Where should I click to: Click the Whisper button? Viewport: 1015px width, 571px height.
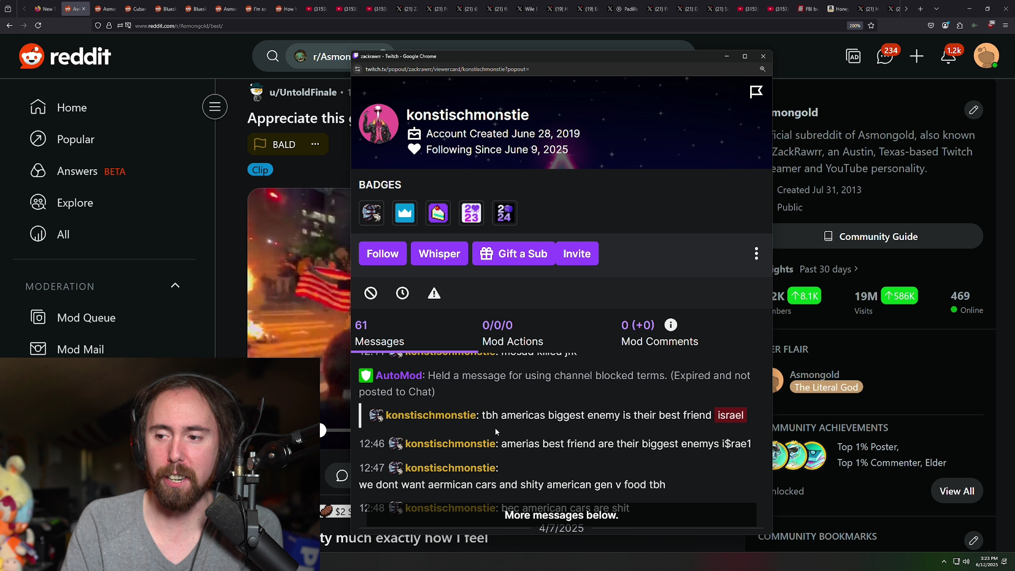[x=439, y=254]
